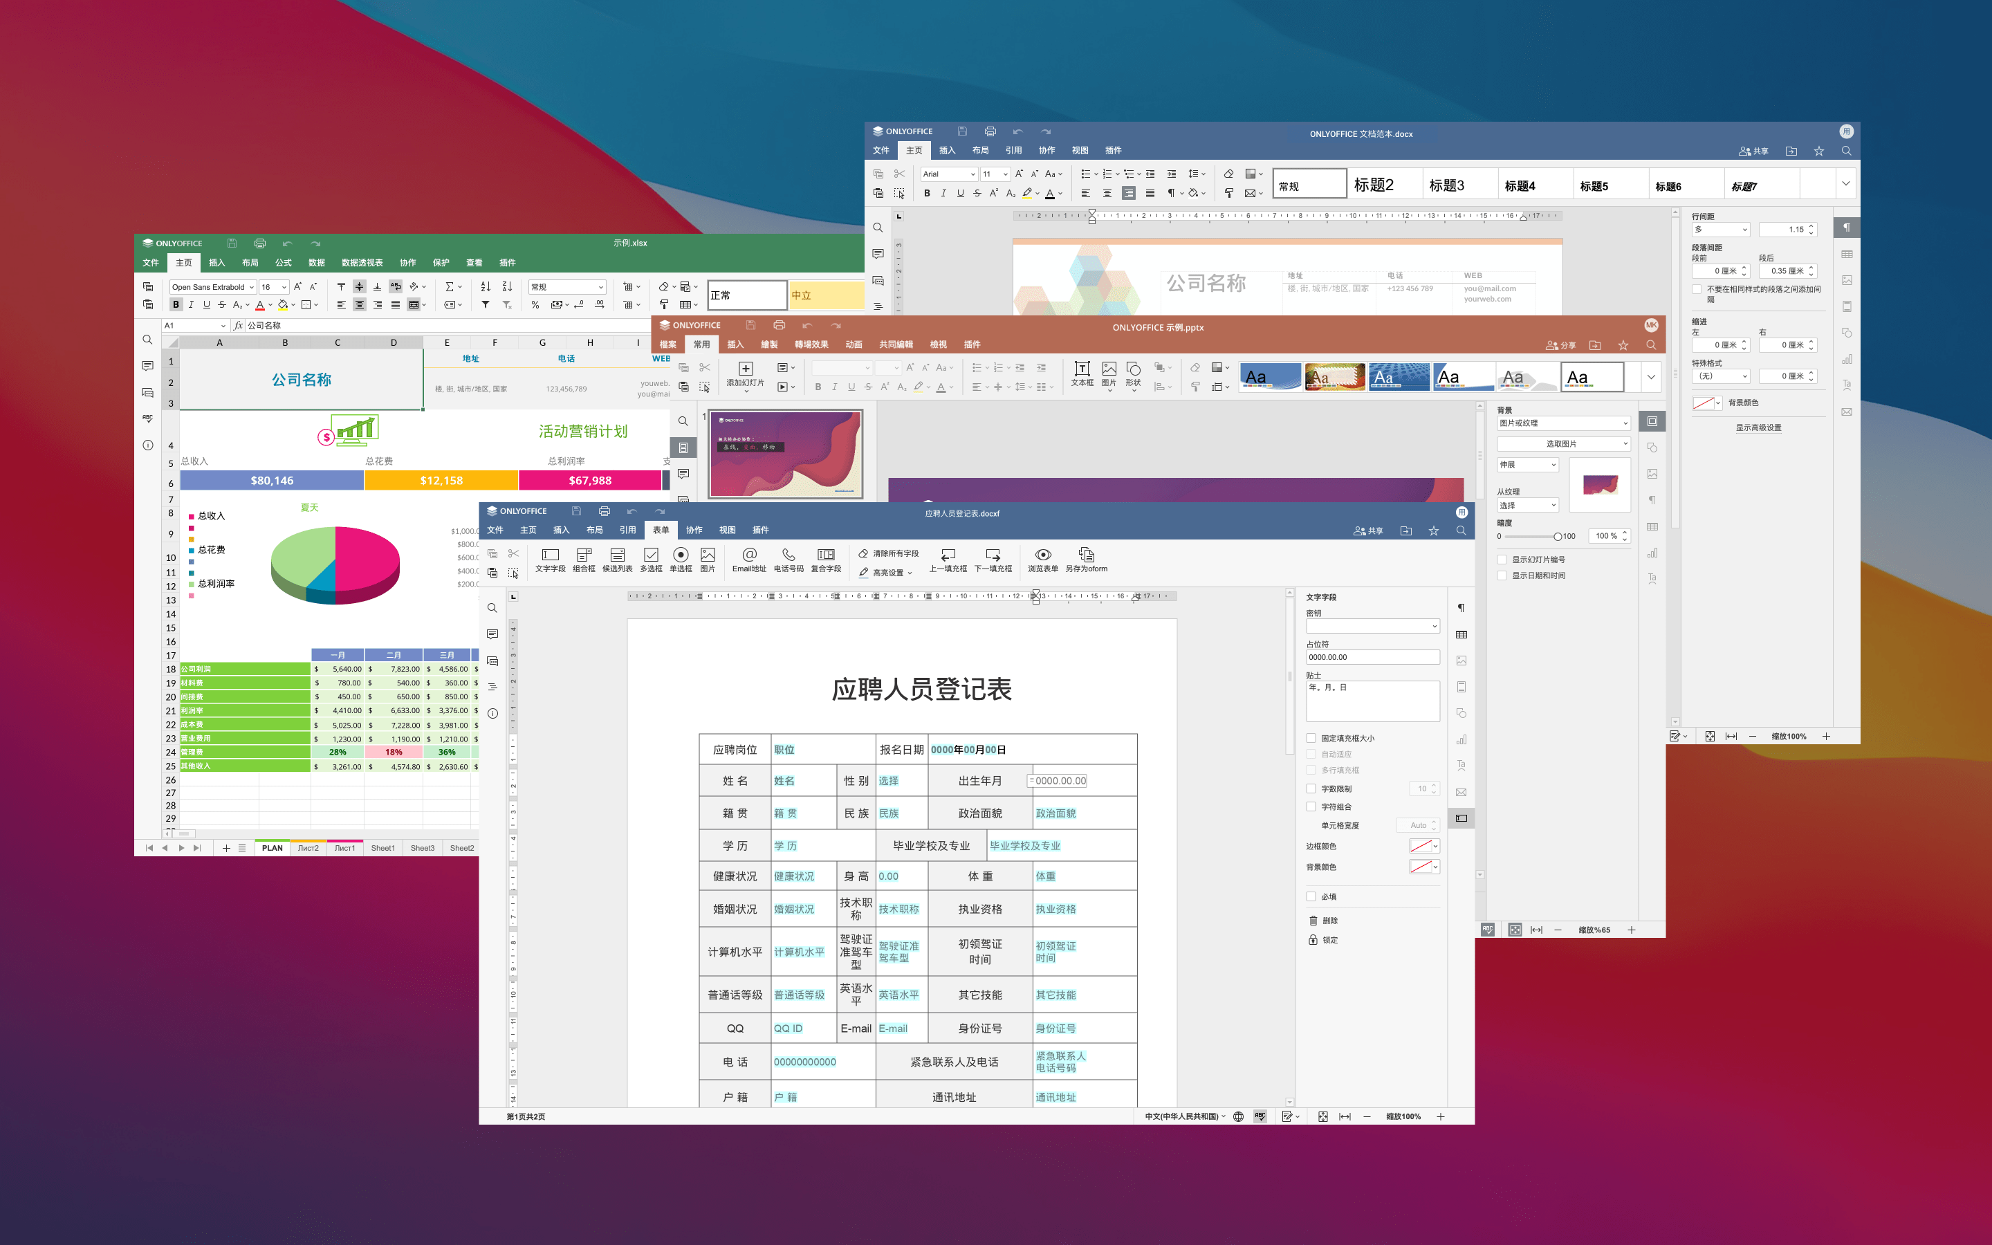Open the 引用 tab in form document
The width and height of the screenshot is (1992, 1245).
point(627,531)
